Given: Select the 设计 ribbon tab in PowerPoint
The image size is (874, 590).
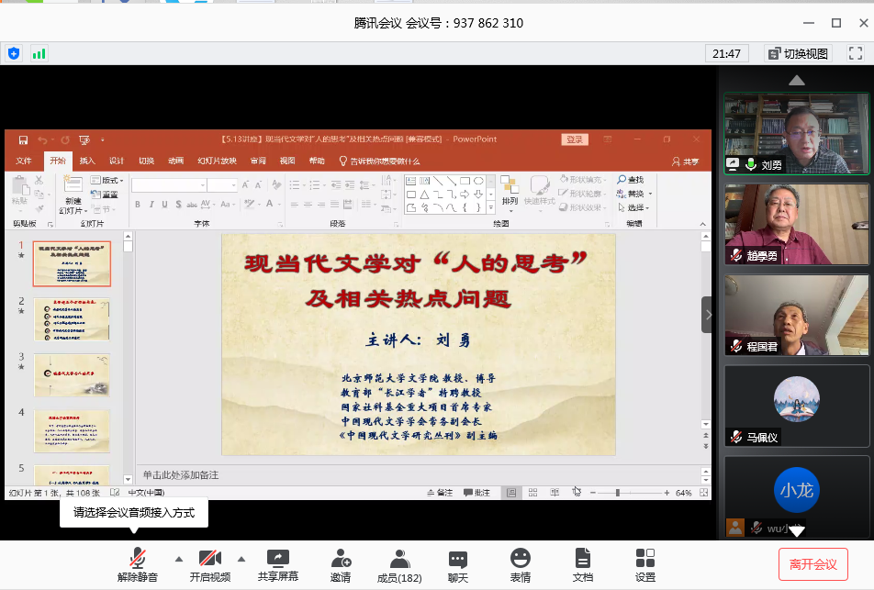Looking at the screenshot, I should 117,161.
